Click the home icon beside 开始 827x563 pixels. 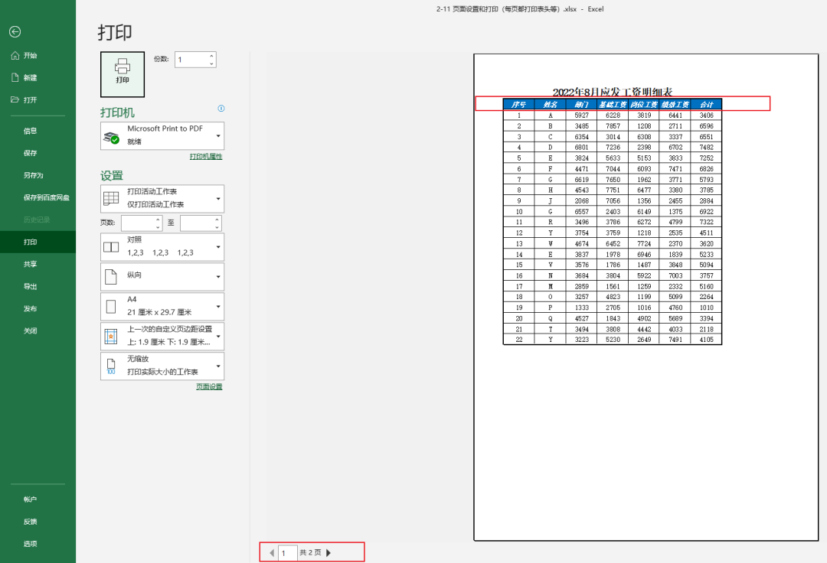coord(15,55)
